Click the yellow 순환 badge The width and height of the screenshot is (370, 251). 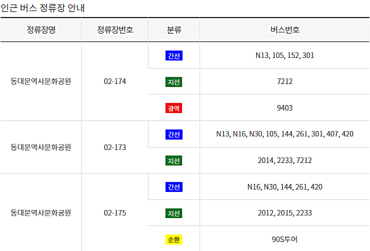click(174, 240)
